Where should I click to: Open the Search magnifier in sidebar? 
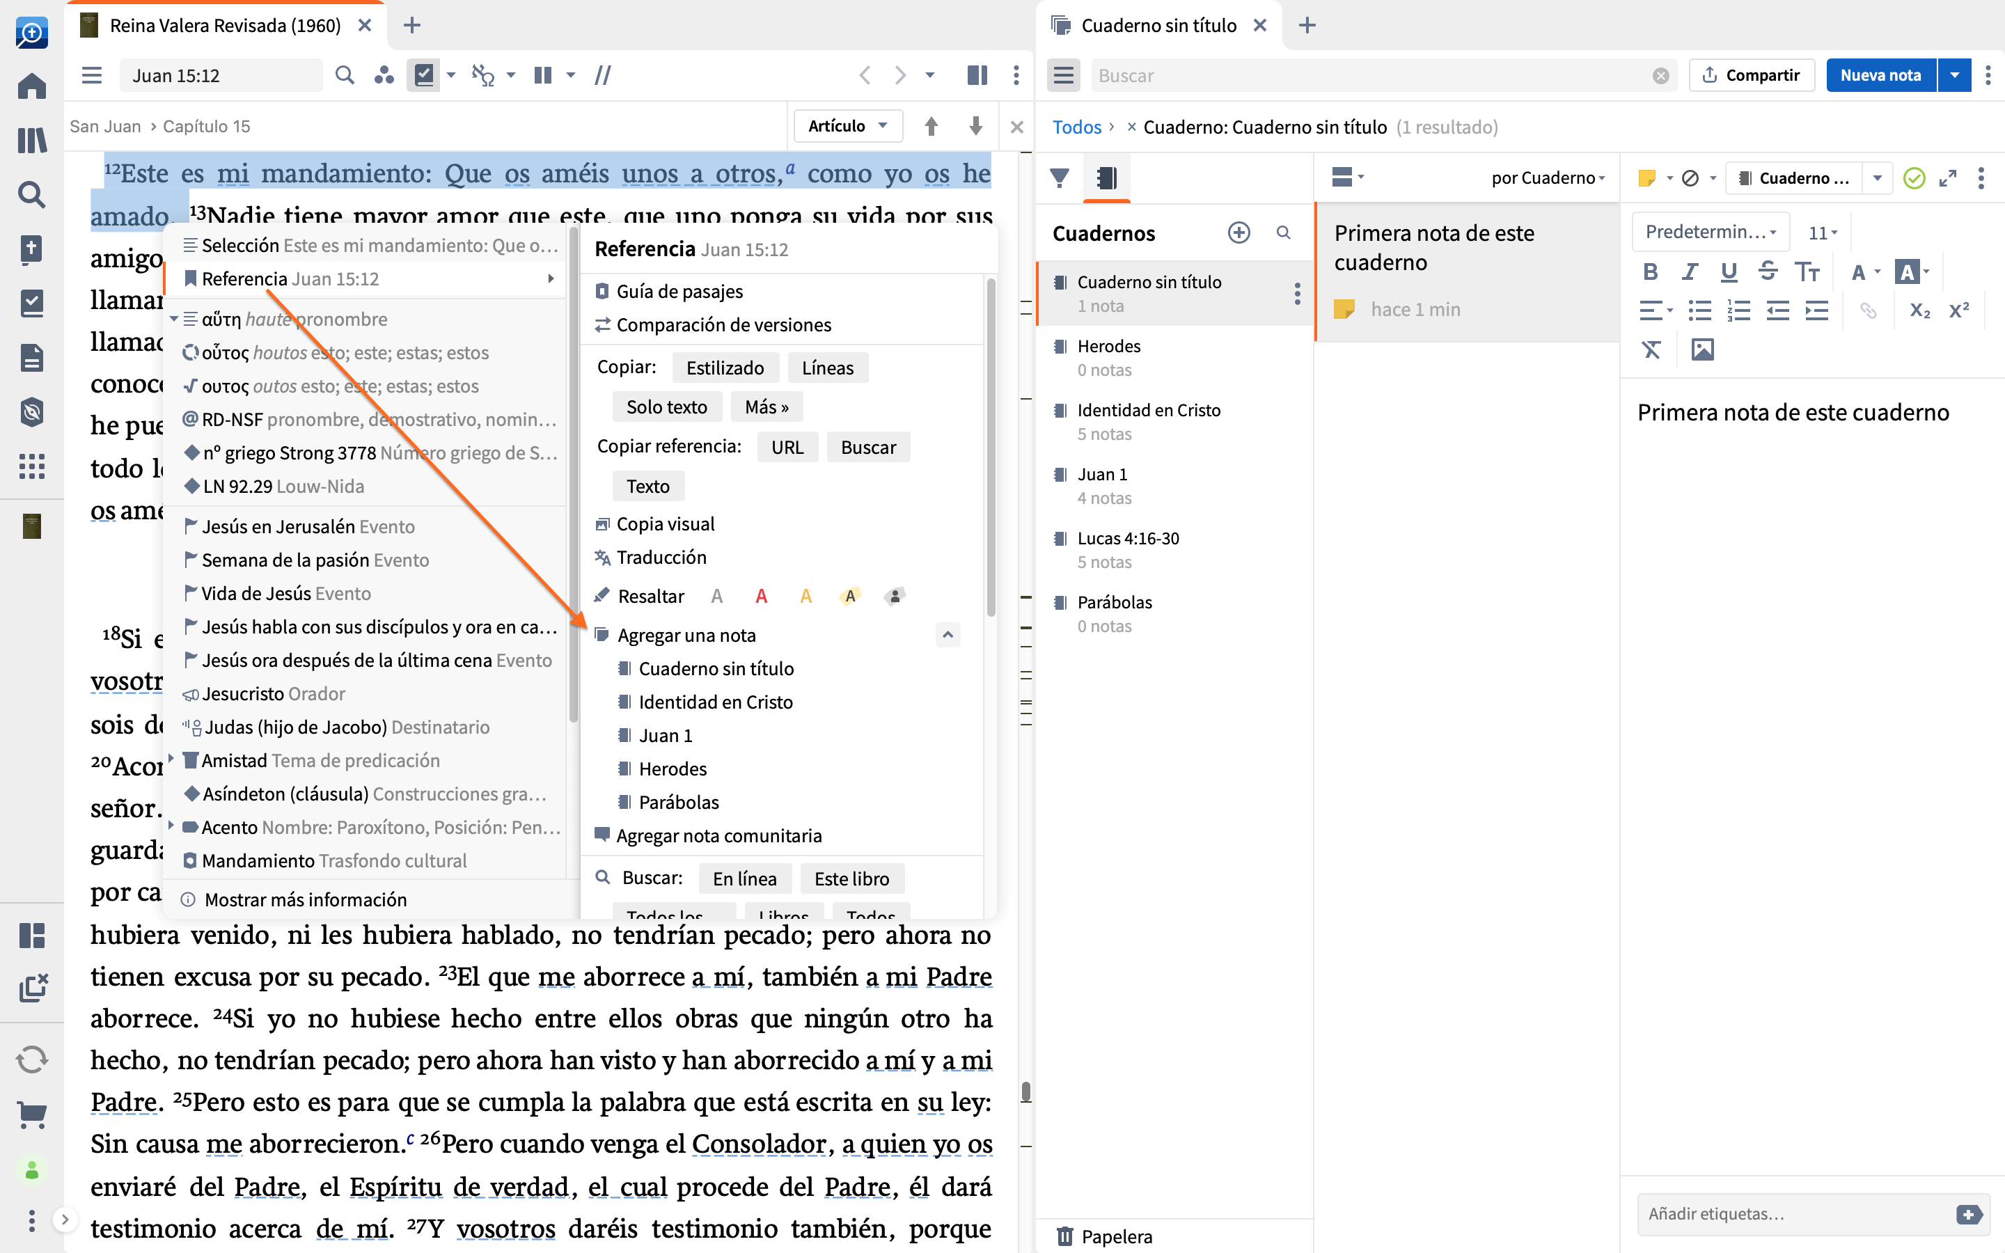[31, 194]
